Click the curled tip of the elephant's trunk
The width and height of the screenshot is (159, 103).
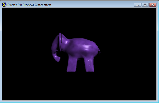pyautogui.click(x=58, y=59)
